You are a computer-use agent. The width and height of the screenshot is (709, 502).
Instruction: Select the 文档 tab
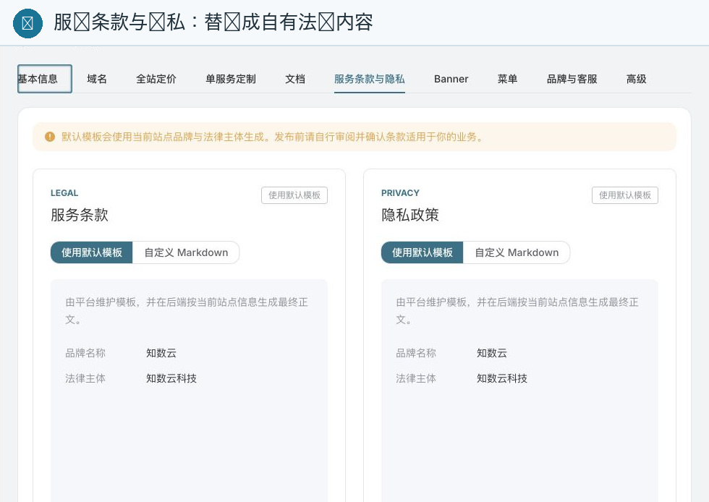pos(295,79)
